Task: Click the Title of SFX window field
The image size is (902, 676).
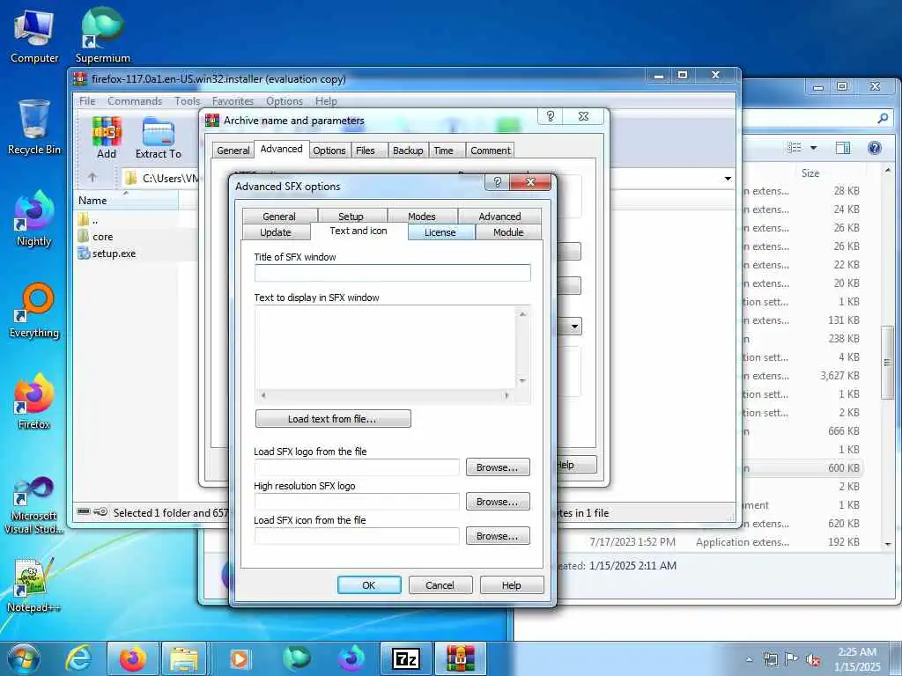Action: pos(392,273)
